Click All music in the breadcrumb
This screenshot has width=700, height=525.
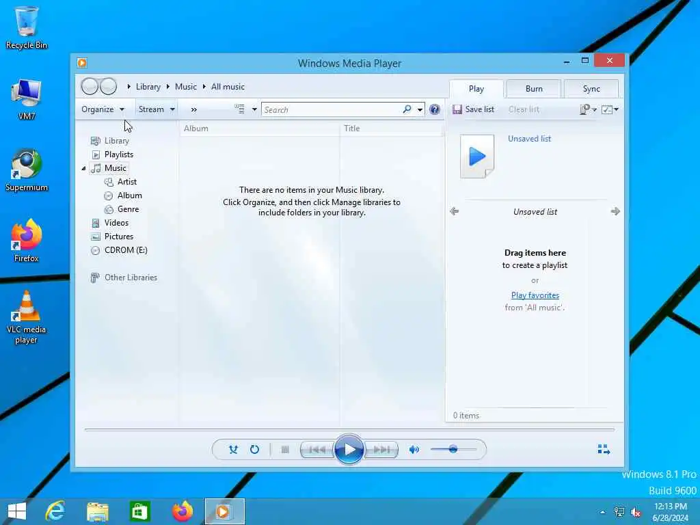[x=228, y=87]
